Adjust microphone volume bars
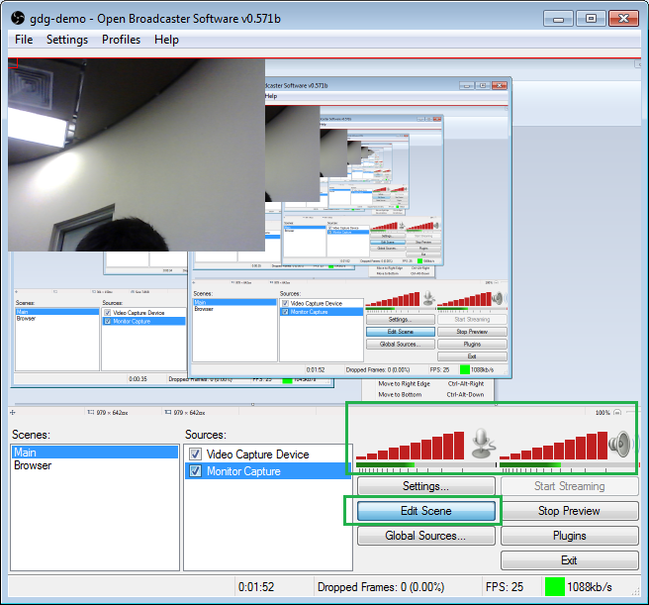 (x=410, y=446)
